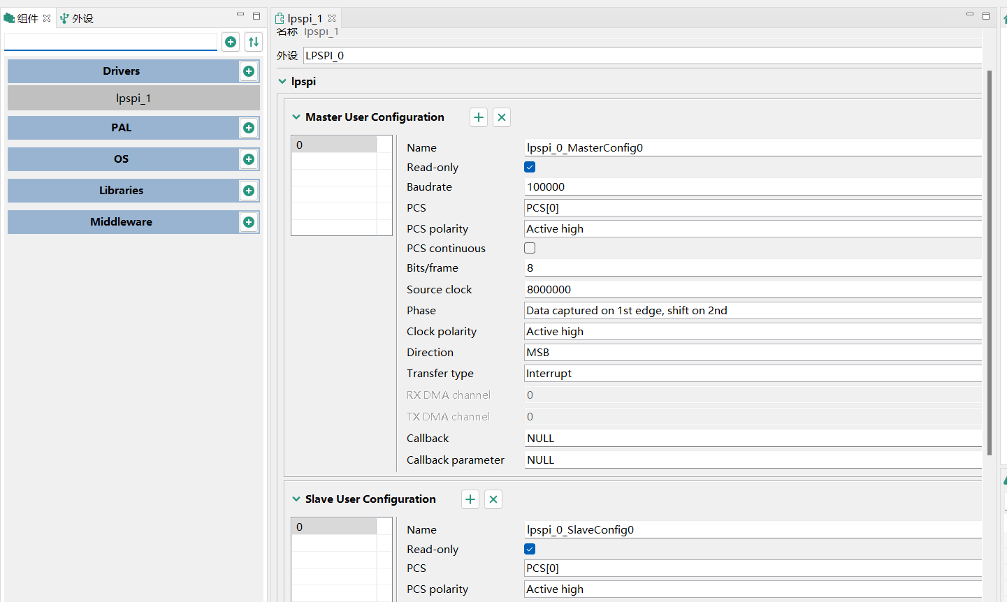1007x602 pixels.
Task: Select the Libraries category header
Action: pyautogui.click(x=122, y=191)
